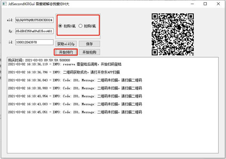Maximize the JdSecondKillGui window
The image size is (226, 159).
click(x=205, y=4)
